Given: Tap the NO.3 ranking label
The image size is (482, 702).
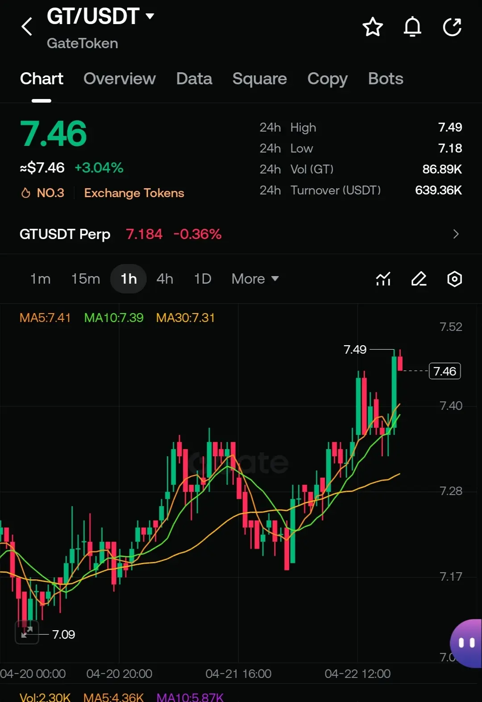Looking at the screenshot, I should [x=50, y=193].
